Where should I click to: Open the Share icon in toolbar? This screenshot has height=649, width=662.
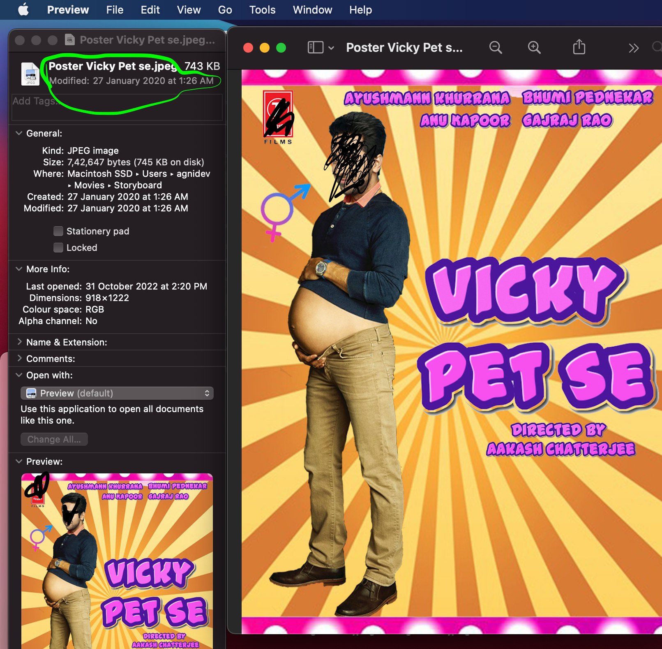pos(579,47)
